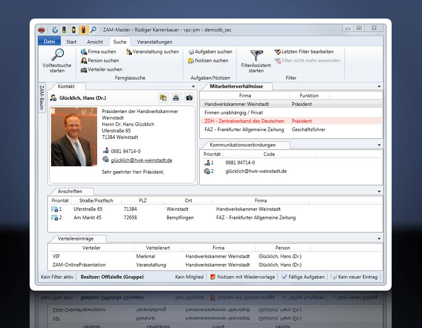Click the copy address icon beside contact name
Image resolution: width=422 pixels, height=328 pixels.
pyautogui.click(x=163, y=98)
